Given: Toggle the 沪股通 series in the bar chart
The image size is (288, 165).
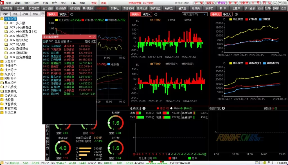Looking at the screenshot, I should [172, 20].
